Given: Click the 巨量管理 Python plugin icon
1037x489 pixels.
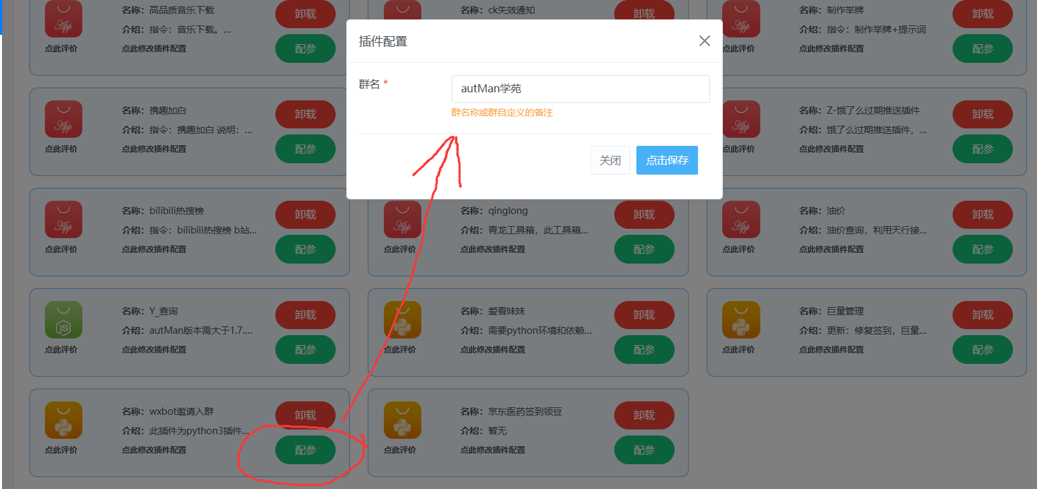Looking at the screenshot, I should pos(741,320).
